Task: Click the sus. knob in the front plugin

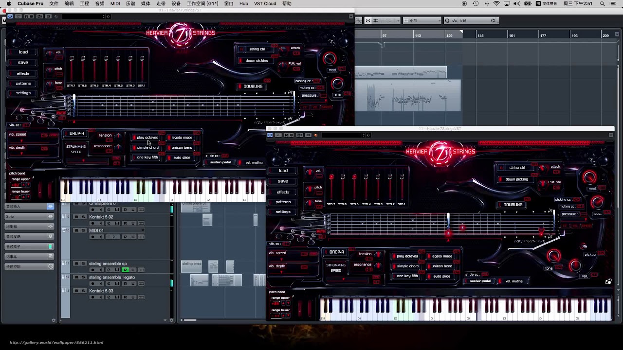Action: (597, 203)
